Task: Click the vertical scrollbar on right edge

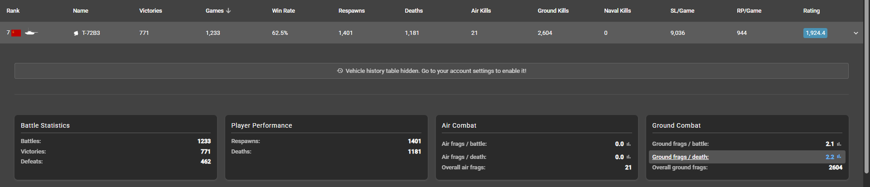Action: [867, 91]
